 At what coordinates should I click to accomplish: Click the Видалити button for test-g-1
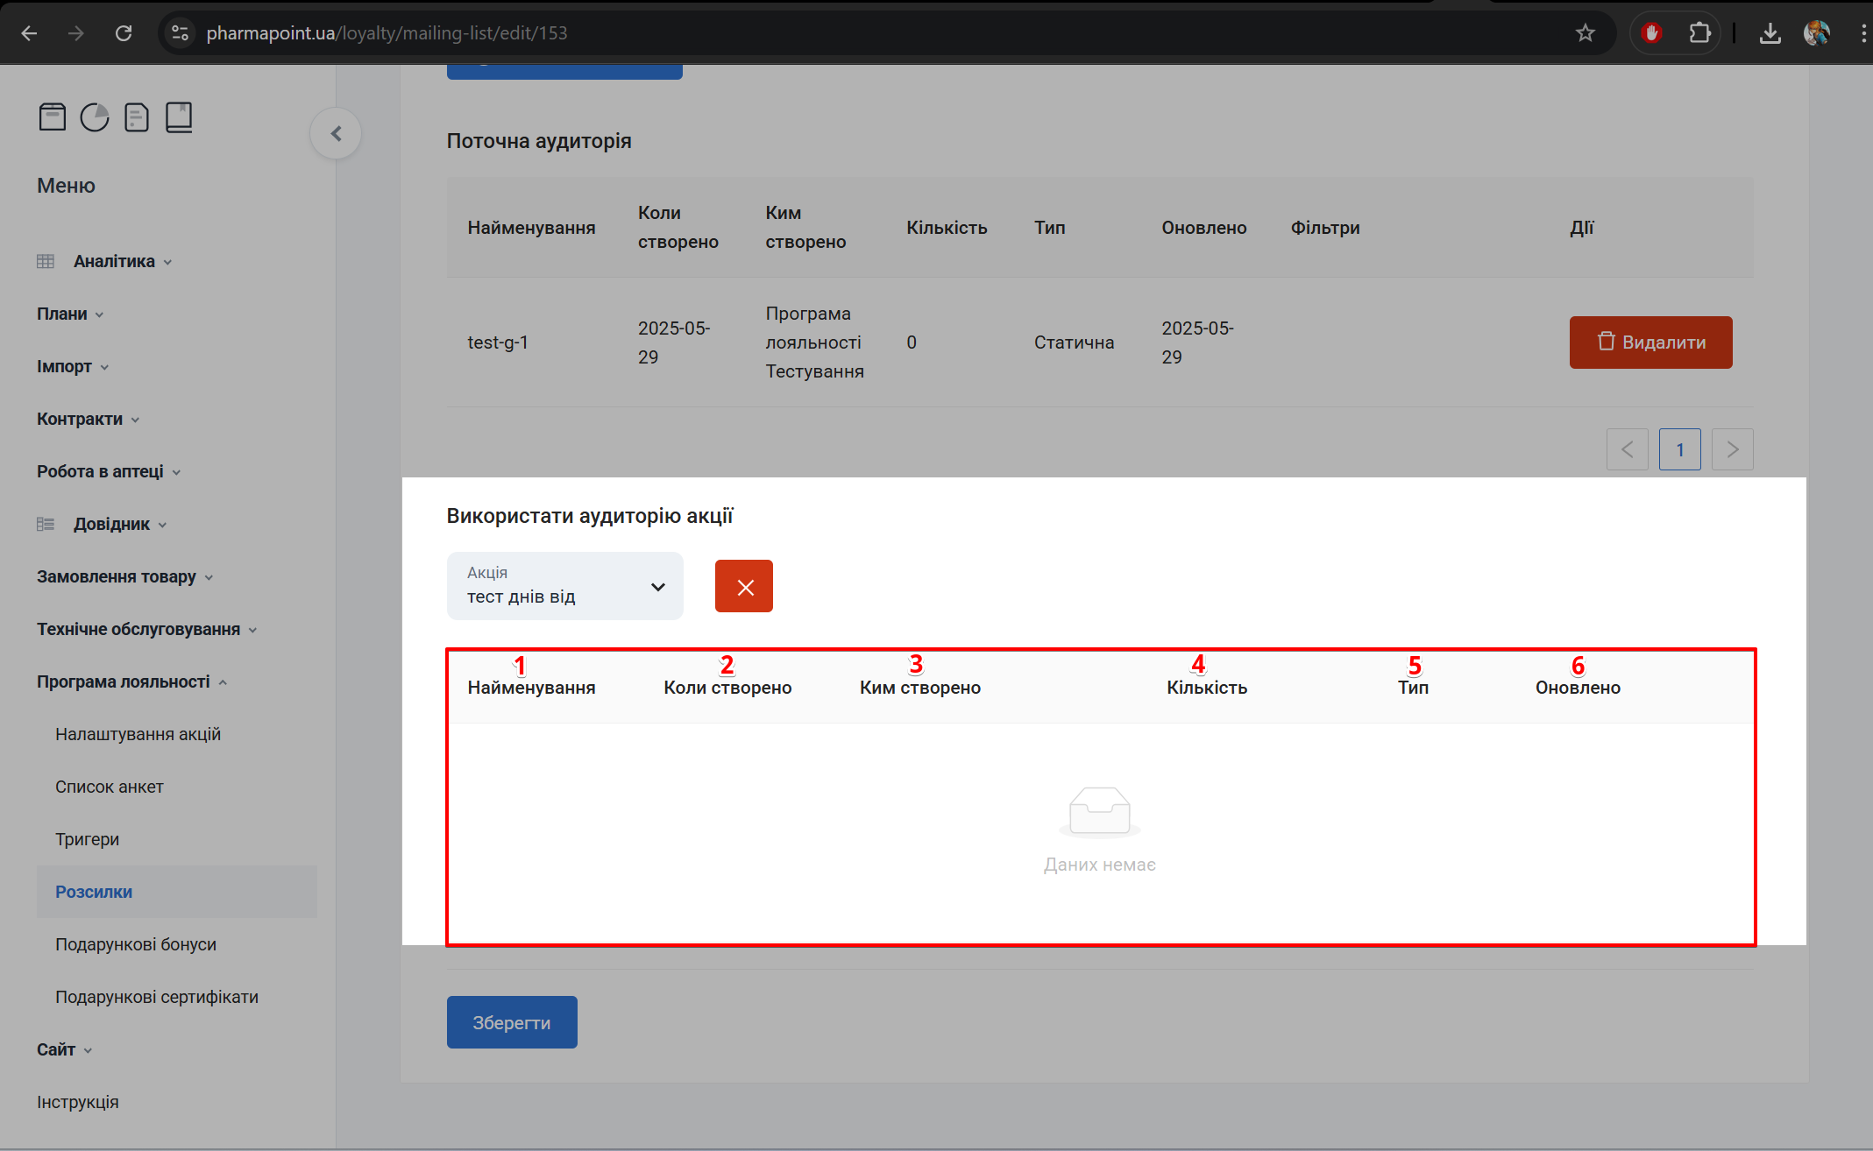pos(1650,342)
